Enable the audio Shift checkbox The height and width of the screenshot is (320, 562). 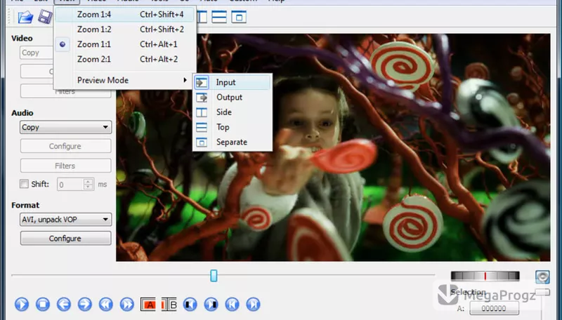(24, 184)
